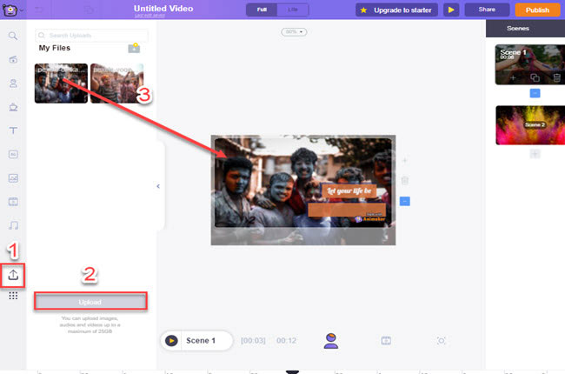The image size is (565, 374).
Task: Open the music library icon
Action: (x=13, y=225)
